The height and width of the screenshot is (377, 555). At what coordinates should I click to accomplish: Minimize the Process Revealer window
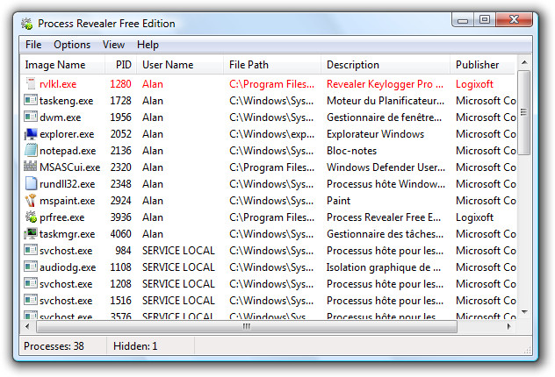tap(463, 20)
